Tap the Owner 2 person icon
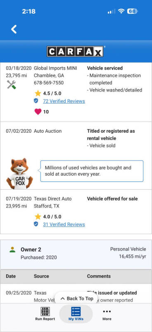This screenshot has height=332, width=152. (x=12, y=250)
